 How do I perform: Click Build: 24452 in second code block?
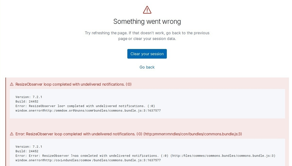(27, 151)
